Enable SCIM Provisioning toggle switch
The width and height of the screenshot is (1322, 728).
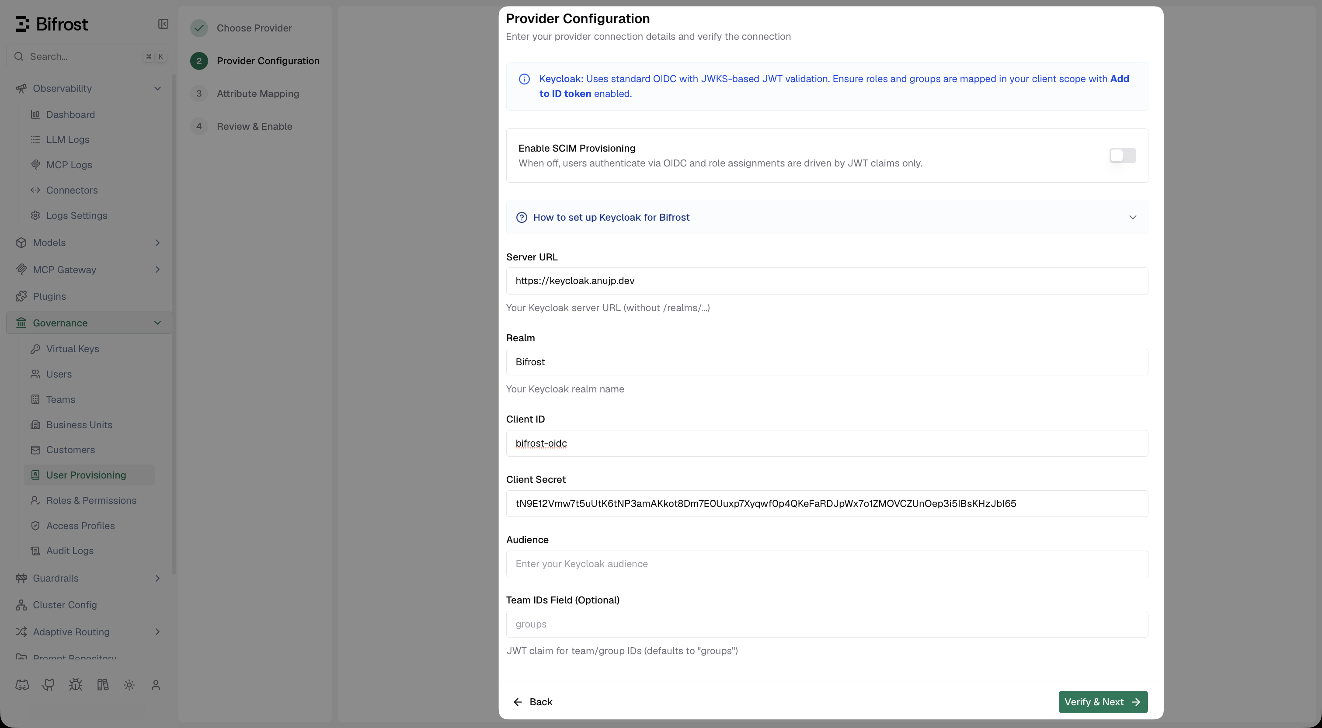(1122, 156)
